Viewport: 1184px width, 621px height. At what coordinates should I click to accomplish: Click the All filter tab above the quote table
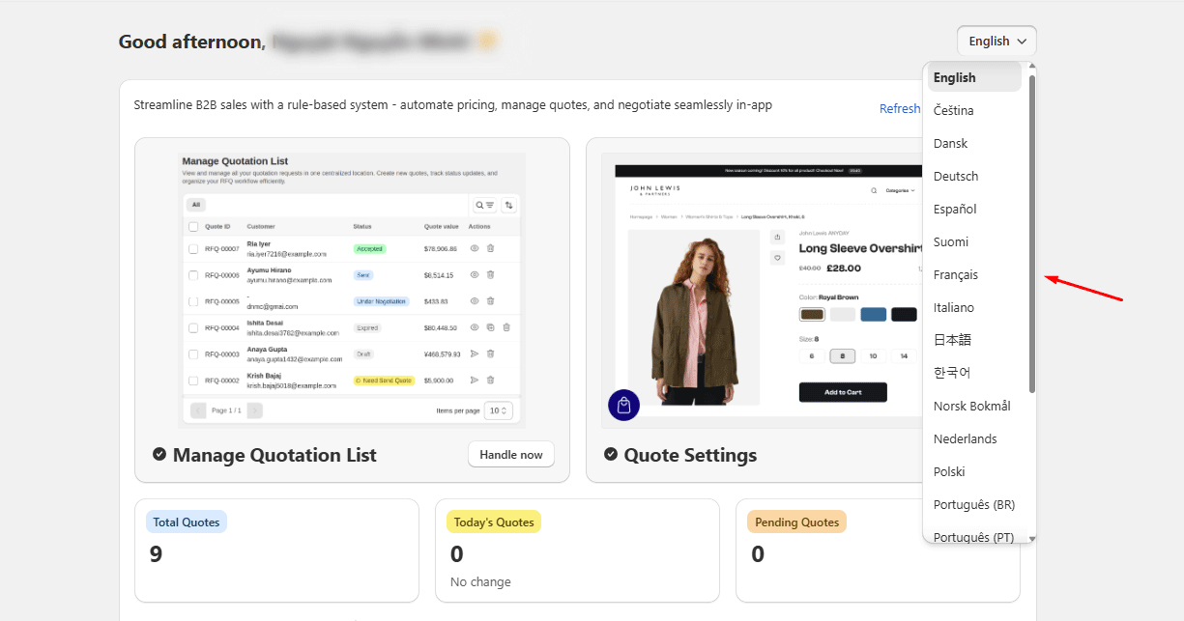pyautogui.click(x=196, y=205)
